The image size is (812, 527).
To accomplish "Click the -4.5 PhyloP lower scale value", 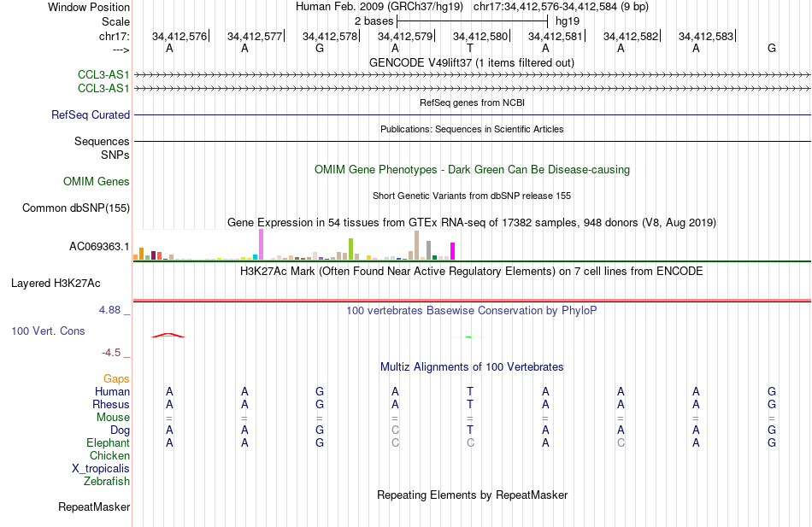I will [x=111, y=353].
